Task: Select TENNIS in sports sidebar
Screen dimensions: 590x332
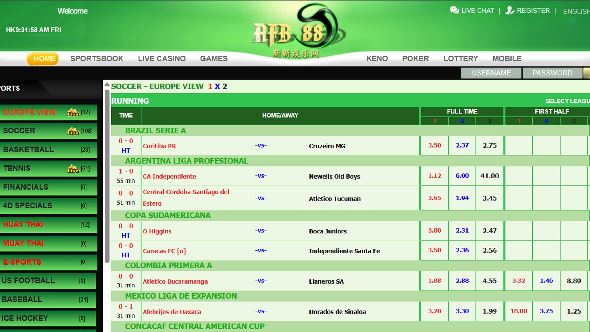Action: pos(48,169)
